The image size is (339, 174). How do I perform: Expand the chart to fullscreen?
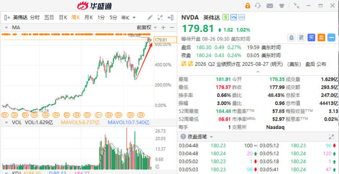point(160,18)
